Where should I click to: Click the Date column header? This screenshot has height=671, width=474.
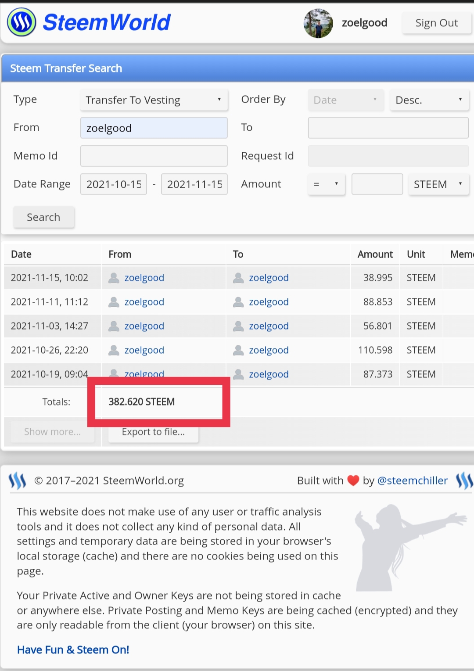21,254
